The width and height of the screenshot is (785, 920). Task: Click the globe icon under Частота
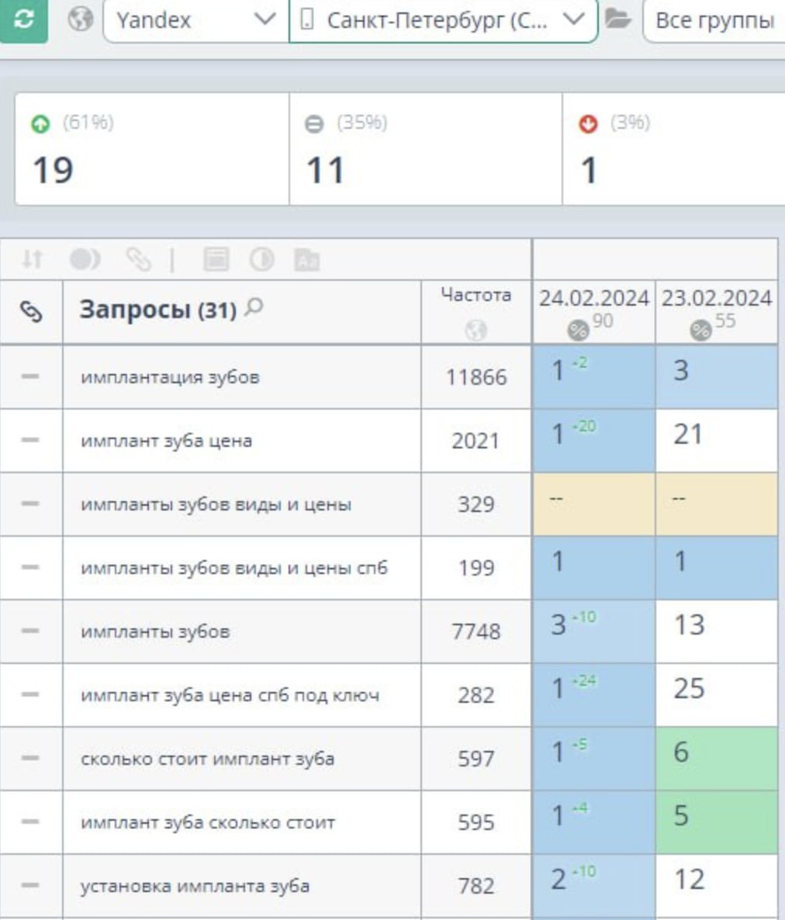click(475, 330)
